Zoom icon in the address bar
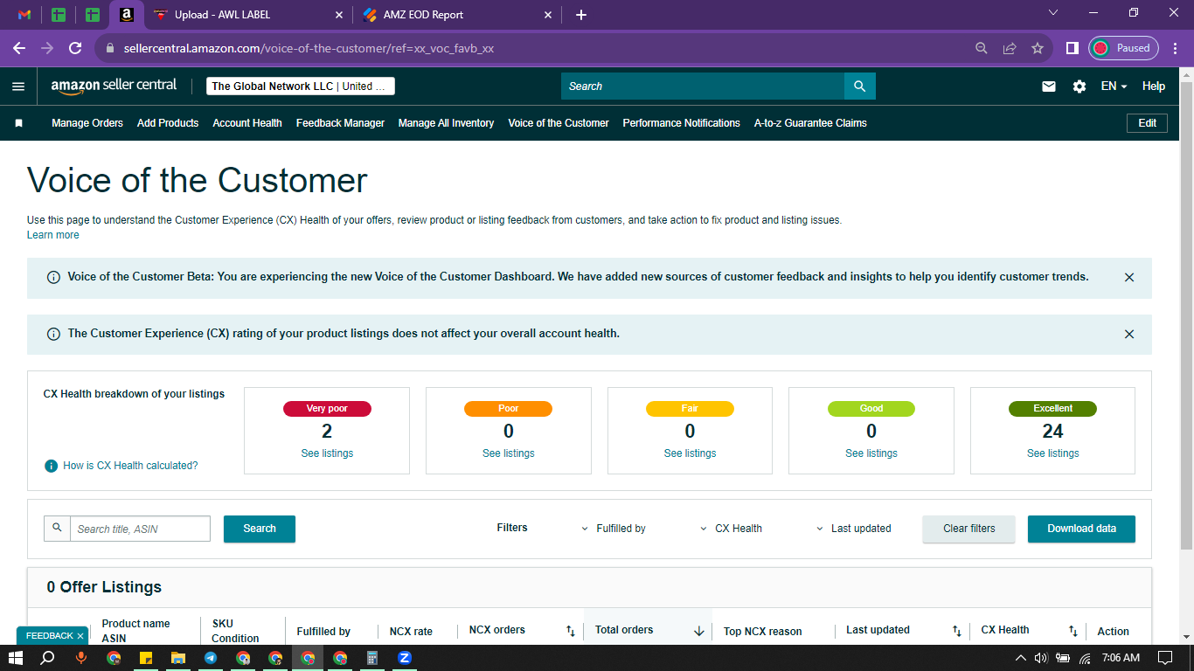Screen dimensions: 1194x671 982,49
